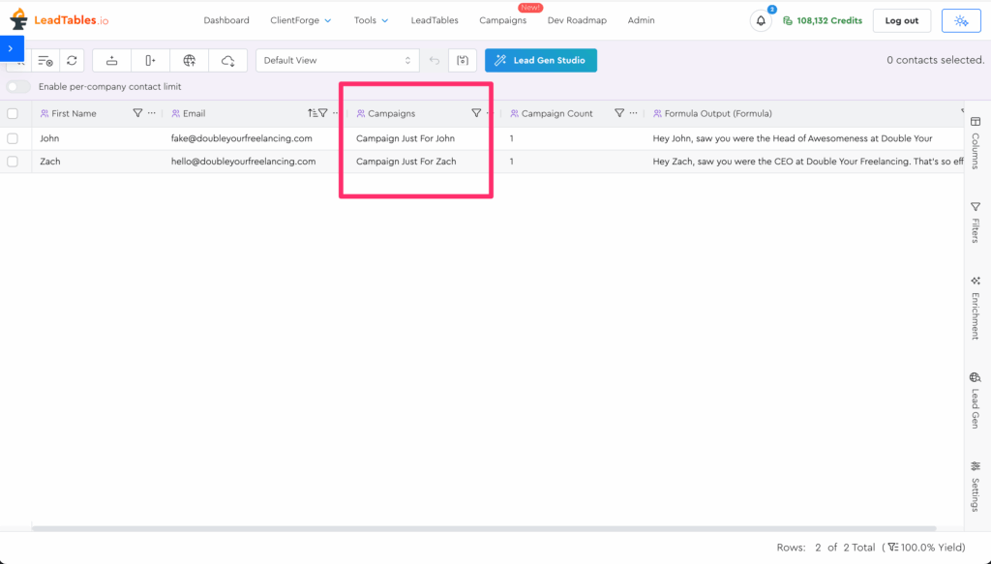991x564 pixels.
Task: Click the cloud download icon
Action: (227, 60)
